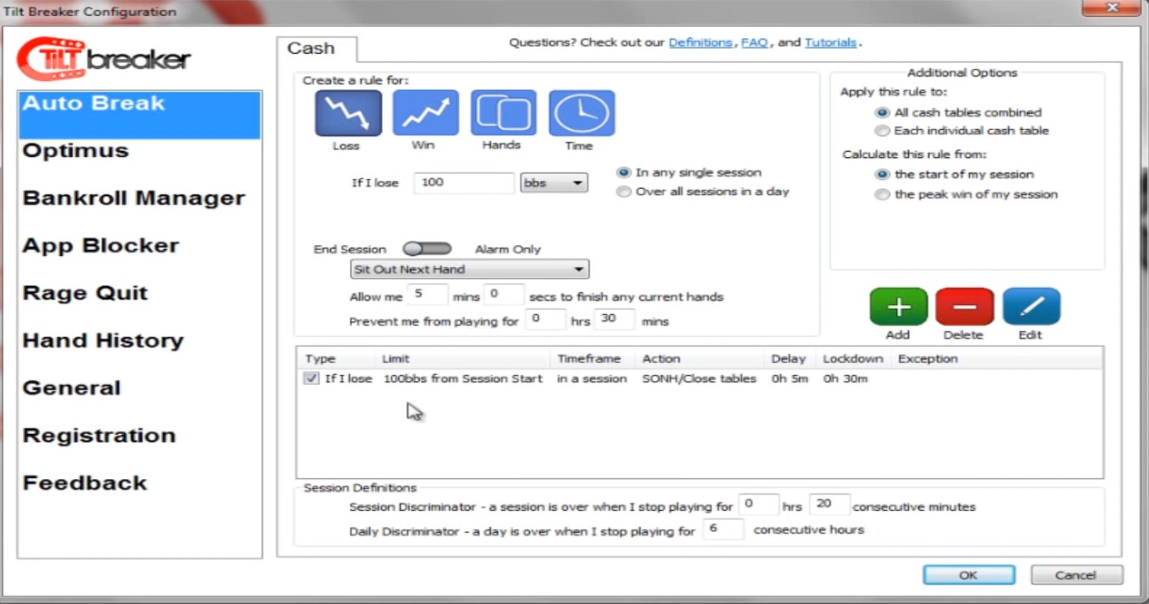The image size is (1149, 604).
Task: Click the red Delete rule button
Action: (x=964, y=307)
